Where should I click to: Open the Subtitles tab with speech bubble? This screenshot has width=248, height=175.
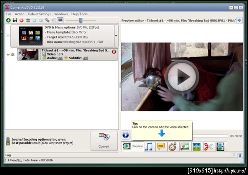click(161, 146)
